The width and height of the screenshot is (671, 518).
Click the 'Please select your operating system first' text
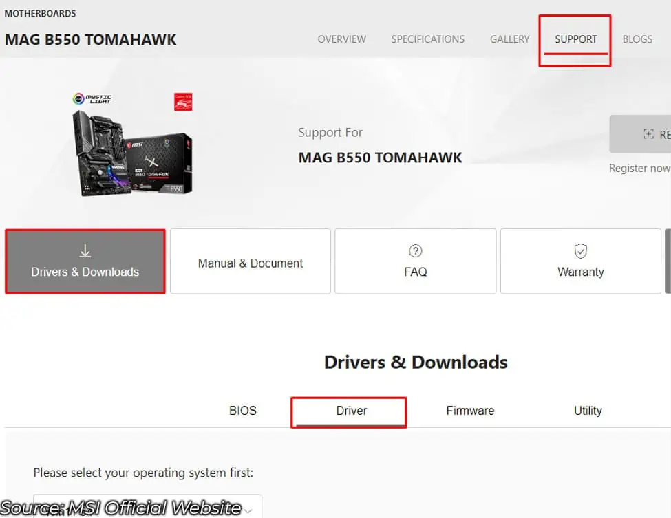[143, 473]
